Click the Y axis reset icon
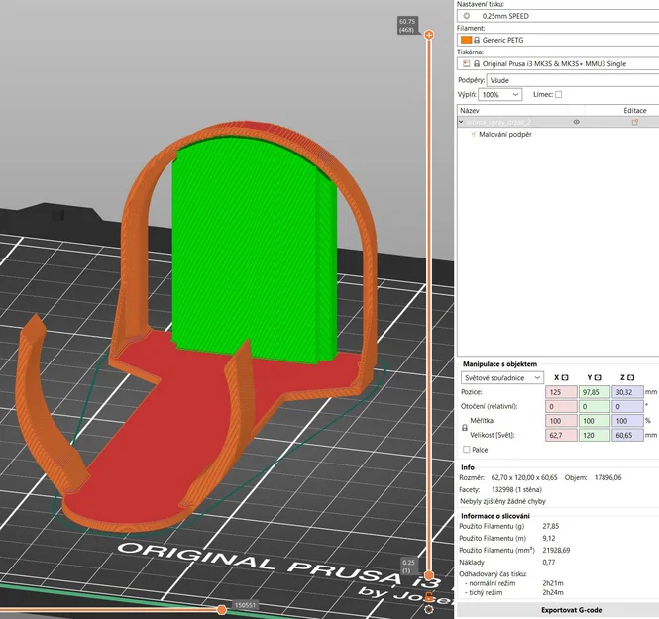The height and width of the screenshot is (619, 659). 598,377
